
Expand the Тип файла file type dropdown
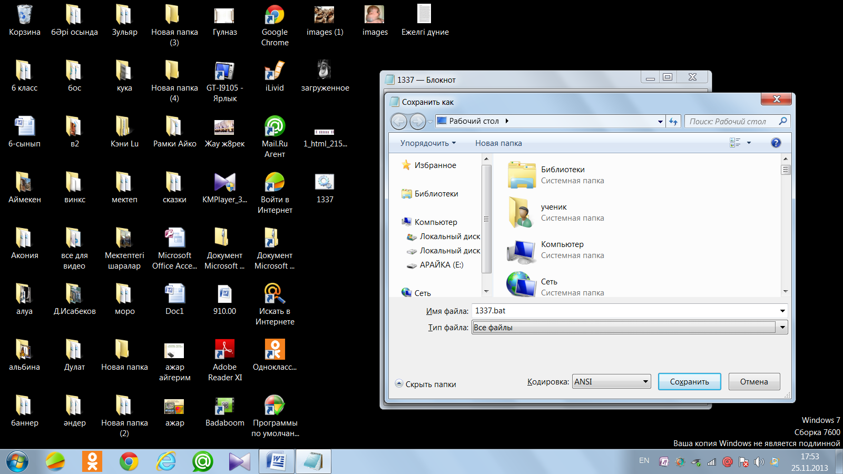coord(782,328)
